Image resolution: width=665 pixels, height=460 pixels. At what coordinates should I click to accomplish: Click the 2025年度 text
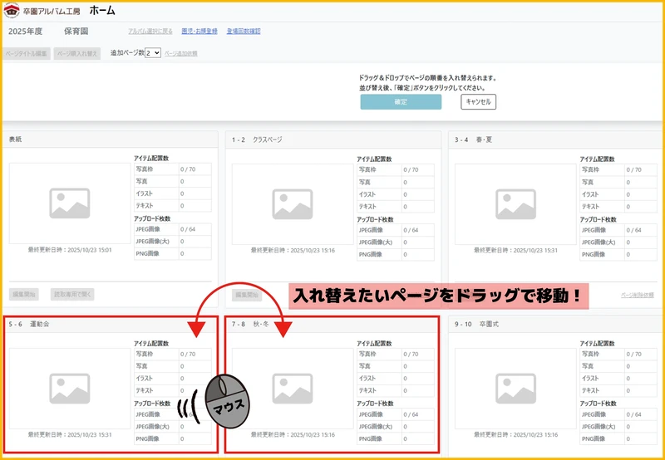(26, 32)
